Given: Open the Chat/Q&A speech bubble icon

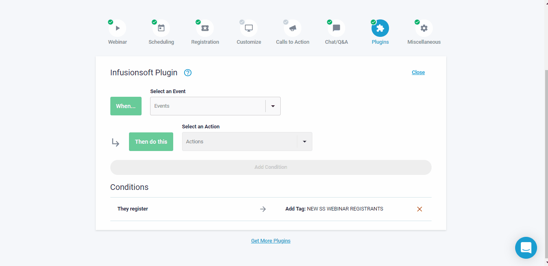Looking at the screenshot, I should (337, 28).
